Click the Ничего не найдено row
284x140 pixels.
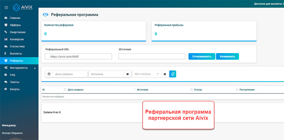point(163,96)
